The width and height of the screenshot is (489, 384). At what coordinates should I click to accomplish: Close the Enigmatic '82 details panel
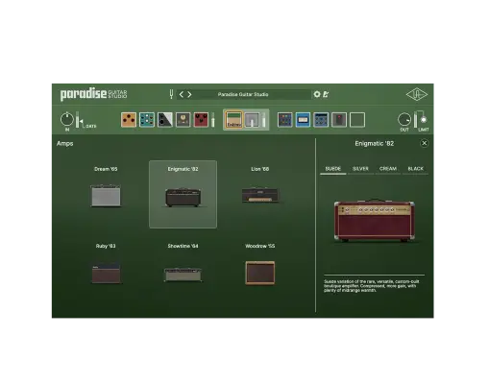tap(425, 143)
